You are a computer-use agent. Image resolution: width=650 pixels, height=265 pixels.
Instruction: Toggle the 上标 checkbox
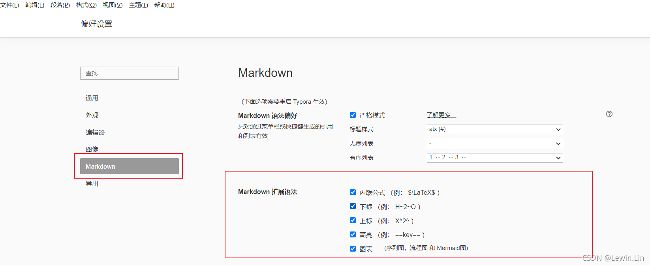353,220
